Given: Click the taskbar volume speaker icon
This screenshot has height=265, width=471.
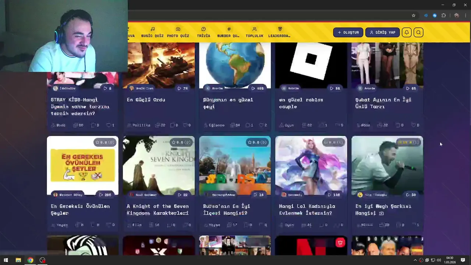Looking at the screenshot, I should (439, 260).
